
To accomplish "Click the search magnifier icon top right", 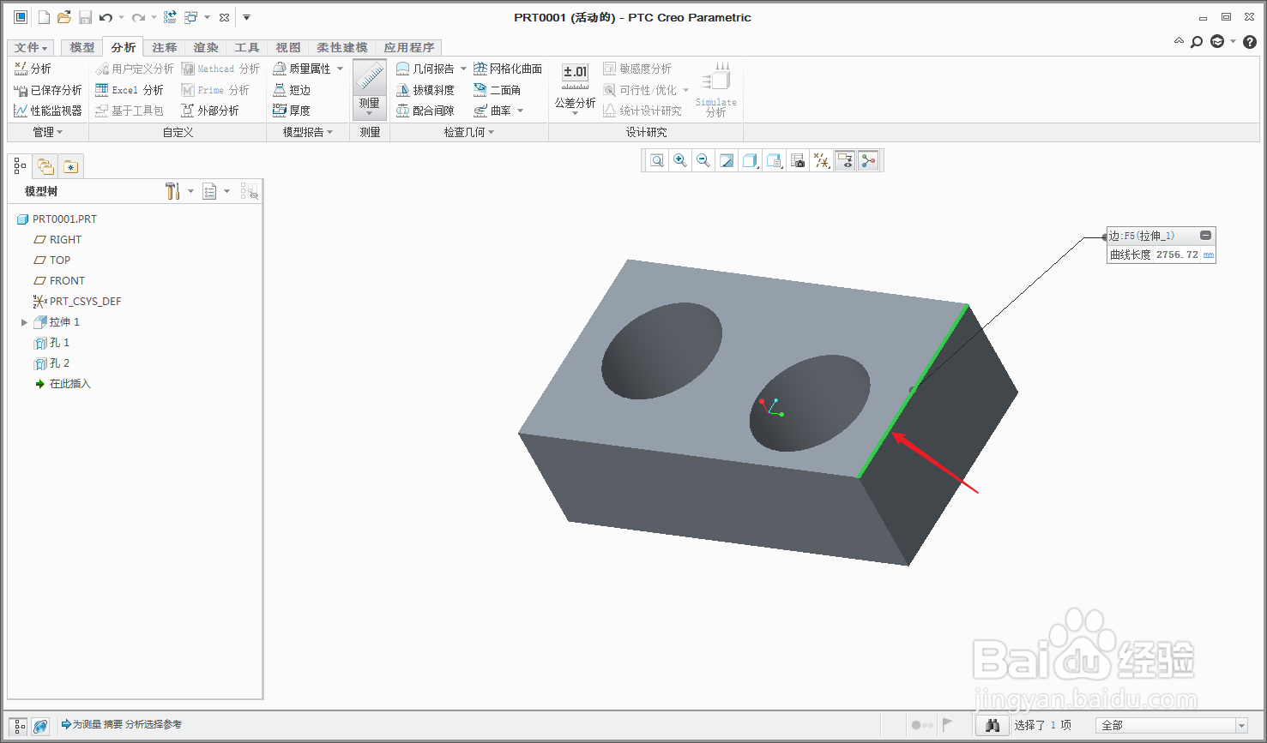I will pos(1197,42).
